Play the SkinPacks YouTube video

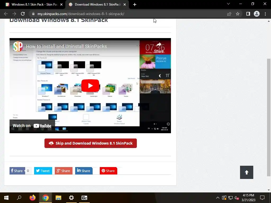point(90,85)
